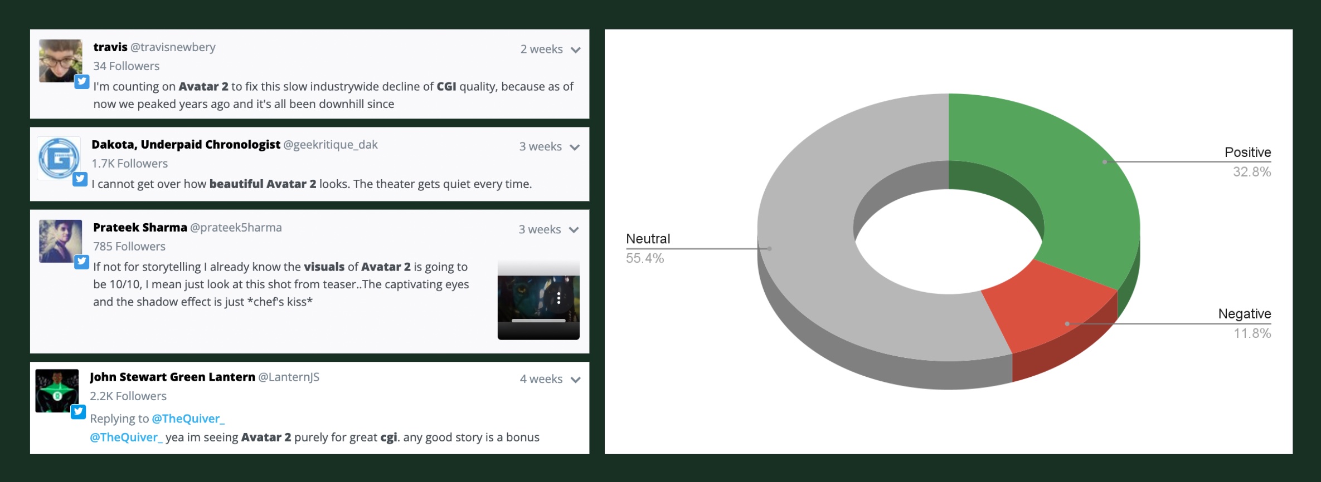Expand the chevron on travis's tweet
Screen dimensions: 1321x482
(x=576, y=50)
